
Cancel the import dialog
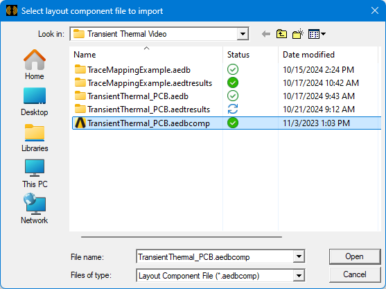pyautogui.click(x=355, y=274)
